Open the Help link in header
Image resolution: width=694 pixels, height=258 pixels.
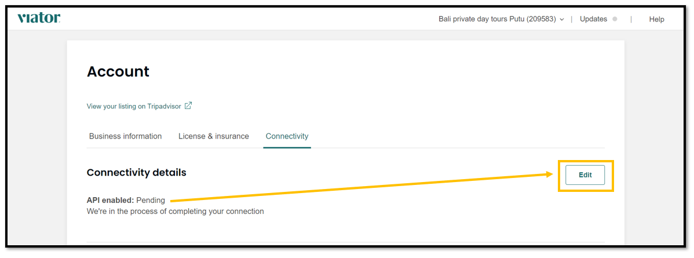(656, 19)
